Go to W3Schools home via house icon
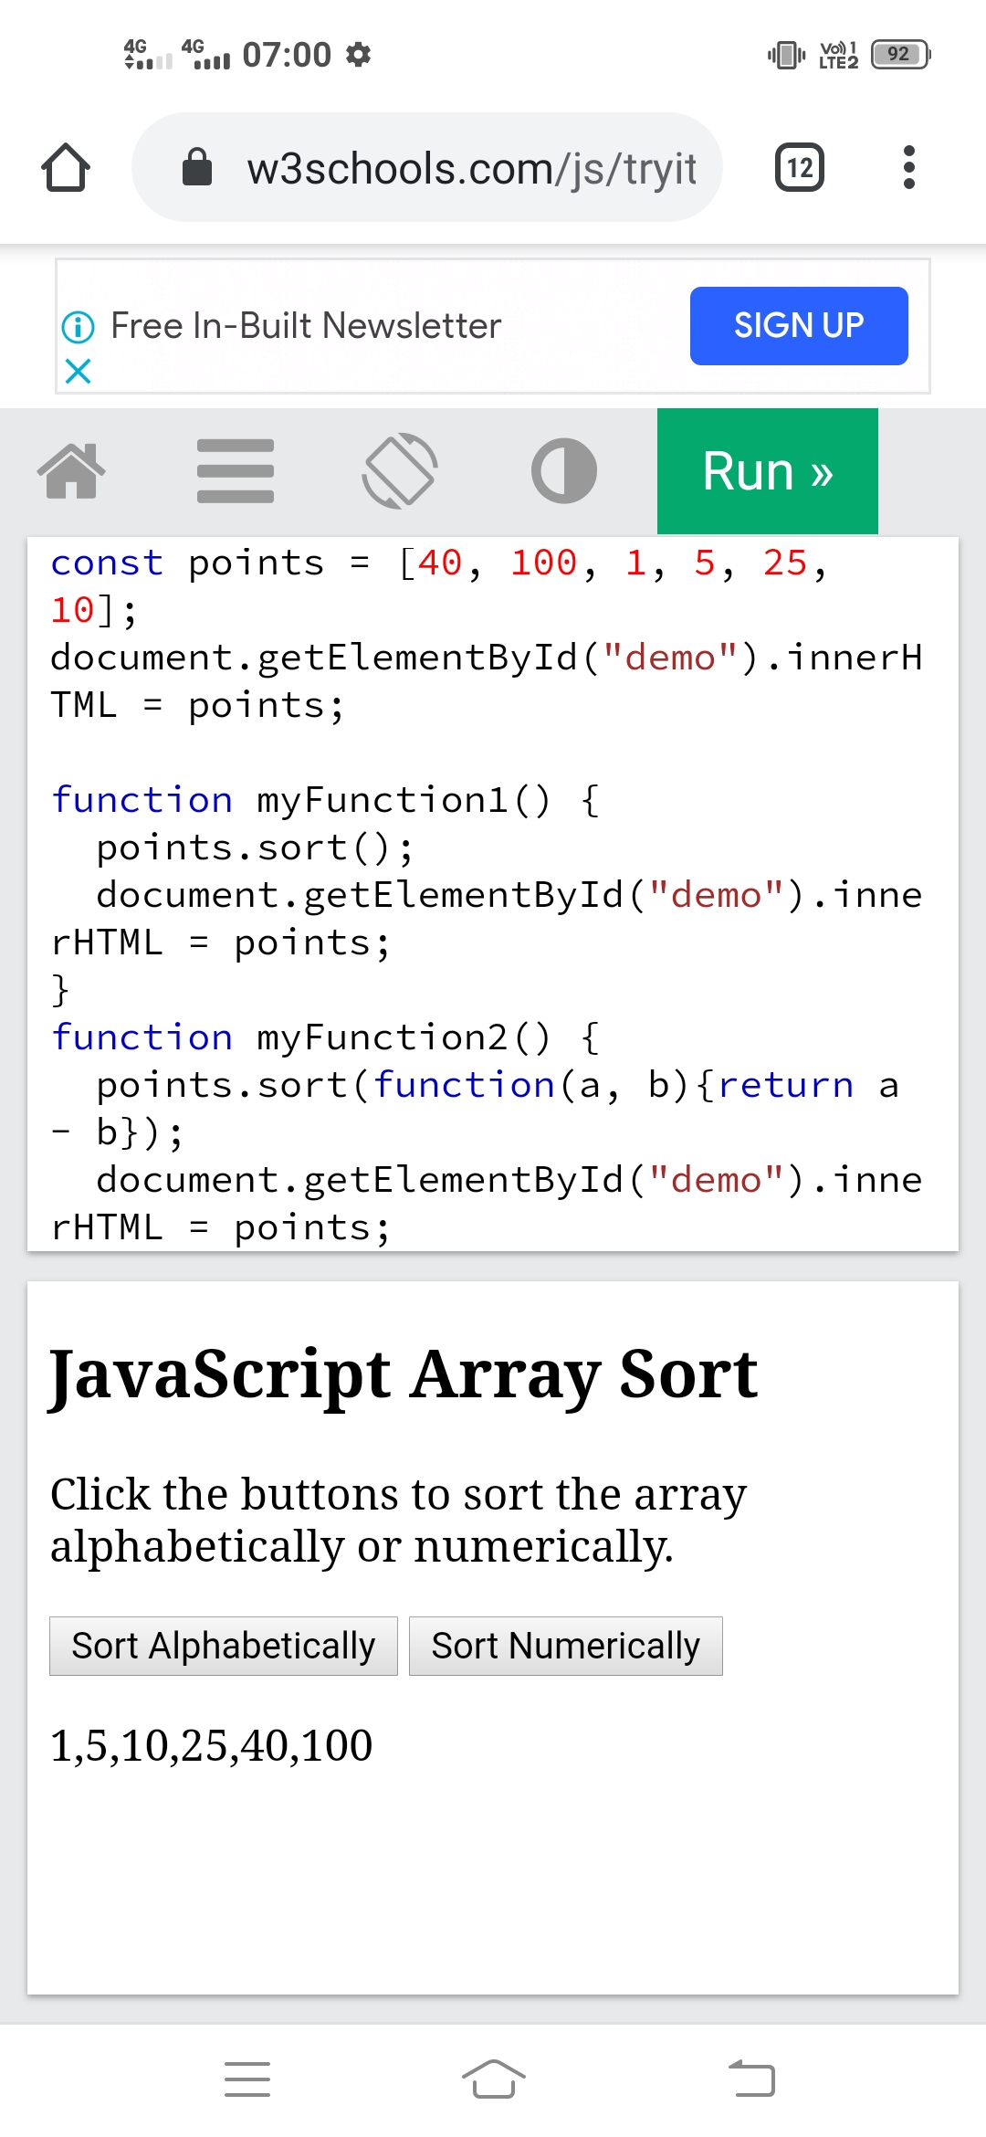This screenshot has height=2137, width=986. click(71, 471)
